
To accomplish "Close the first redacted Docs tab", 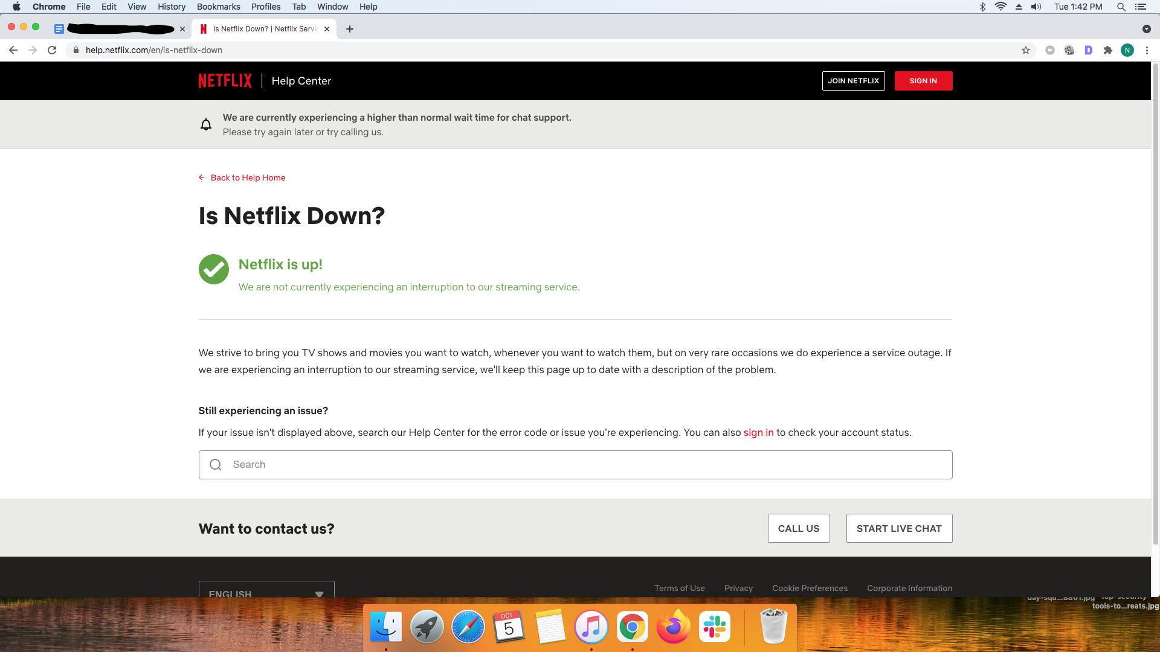I will (x=182, y=29).
